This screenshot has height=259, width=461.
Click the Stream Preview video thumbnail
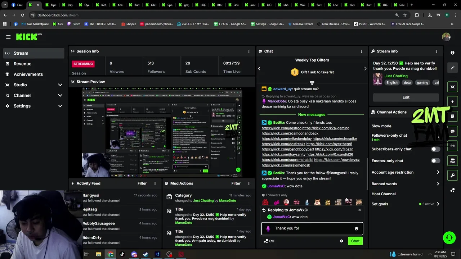tap(162, 132)
